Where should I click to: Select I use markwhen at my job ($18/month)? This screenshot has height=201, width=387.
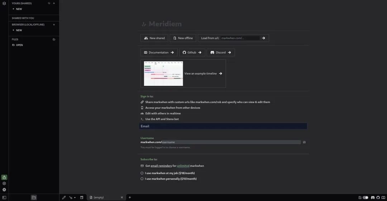click(168, 173)
